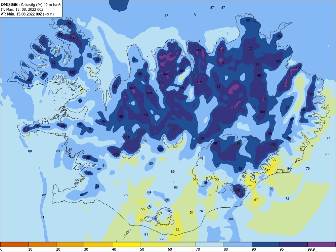
Task: Click the dark blue 90–95 legend swatch
Action: pyautogui.click(x=266, y=245)
